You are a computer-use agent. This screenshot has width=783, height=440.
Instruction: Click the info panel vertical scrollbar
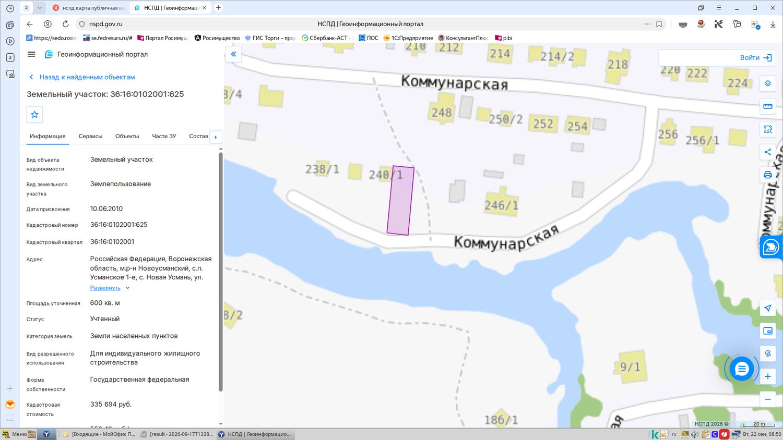coord(221,271)
